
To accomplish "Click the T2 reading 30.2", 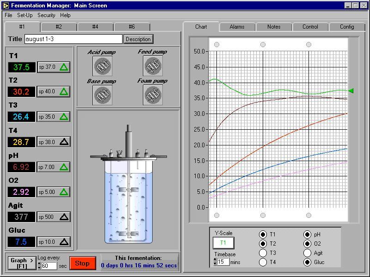I will pos(21,91).
